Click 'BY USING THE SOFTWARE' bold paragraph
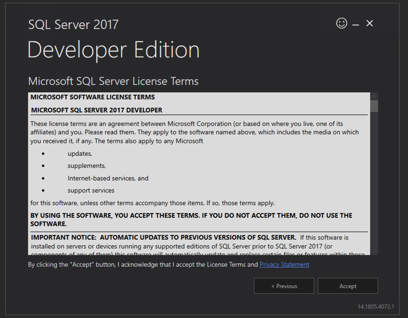Image resolution: width=408 pixels, height=318 pixels. point(191,220)
